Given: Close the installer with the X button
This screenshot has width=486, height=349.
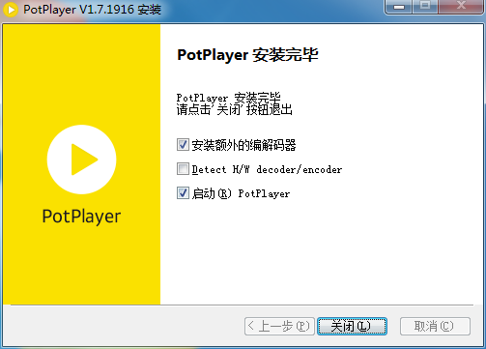Looking at the screenshot, I should coord(461,7).
